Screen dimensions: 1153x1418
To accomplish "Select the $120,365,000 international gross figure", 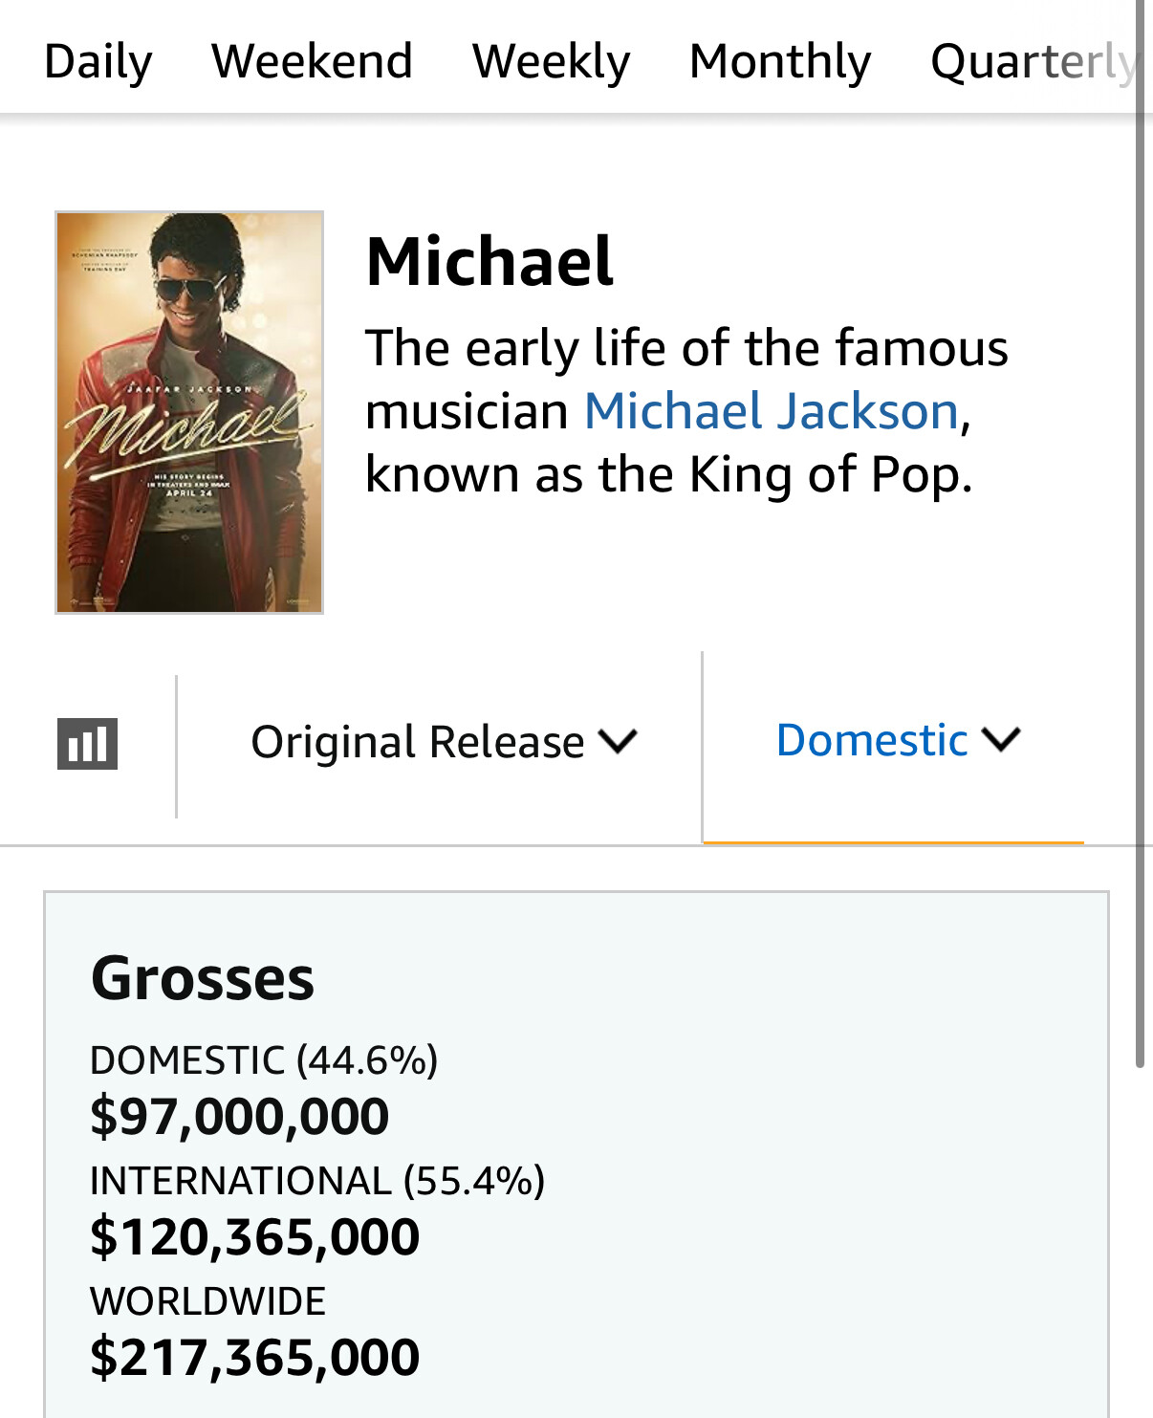I will (255, 1236).
